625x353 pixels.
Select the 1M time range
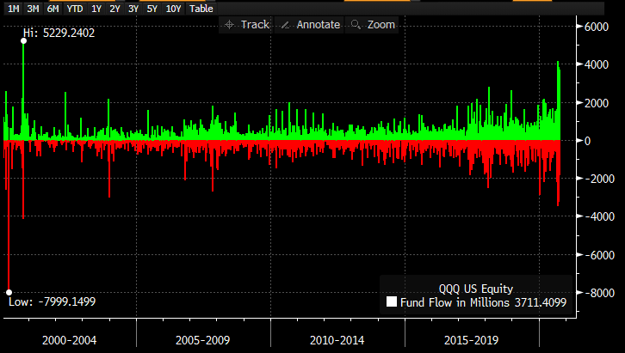tap(13, 9)
